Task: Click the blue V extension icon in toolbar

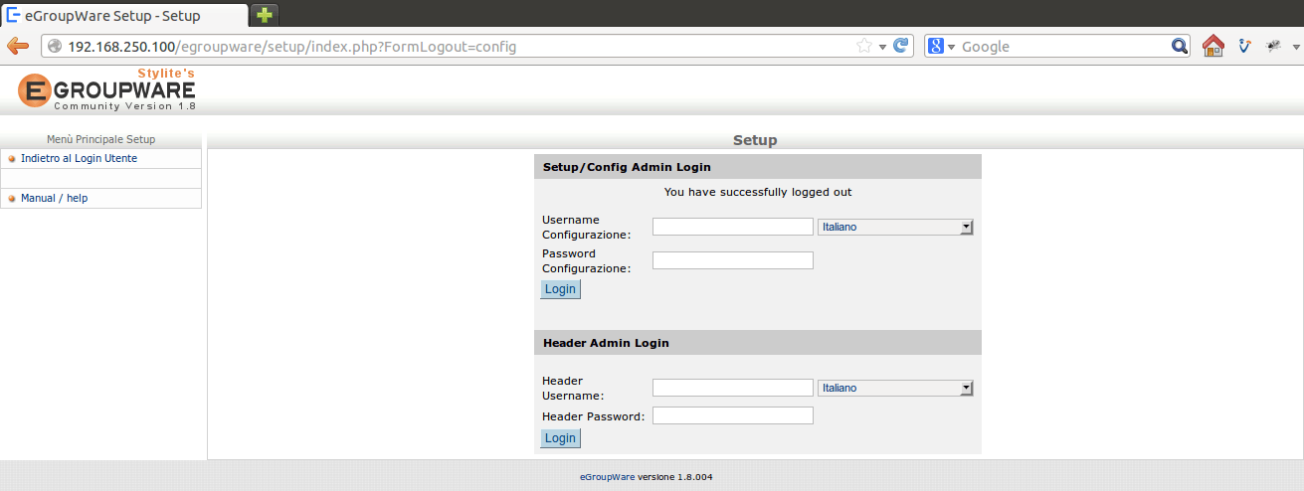Action: (1244, 46)
